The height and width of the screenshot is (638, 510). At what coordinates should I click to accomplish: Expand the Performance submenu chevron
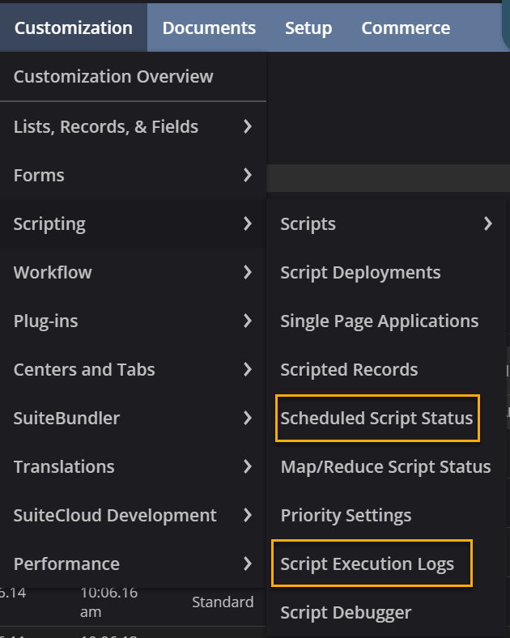tap(247, 564)
